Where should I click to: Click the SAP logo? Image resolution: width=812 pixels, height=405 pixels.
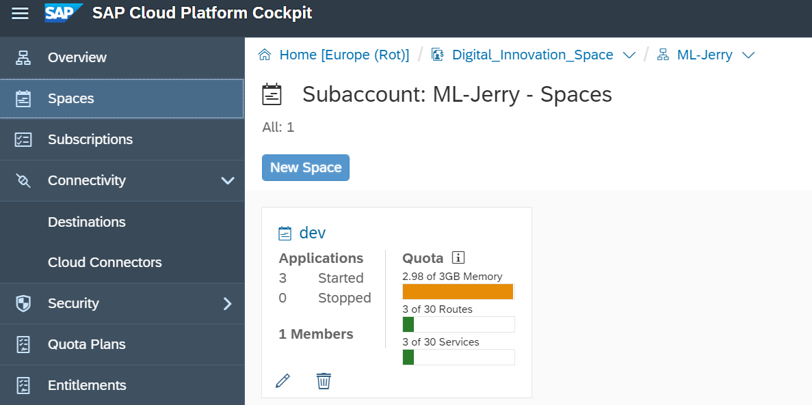64,13
